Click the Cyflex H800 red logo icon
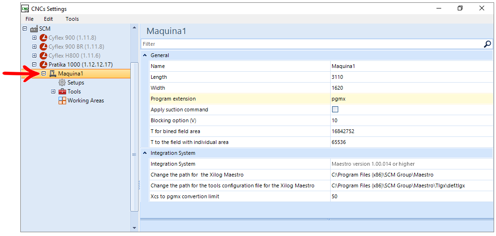The height and width of the screenshot is (236, 496). (x=43, y=56)
